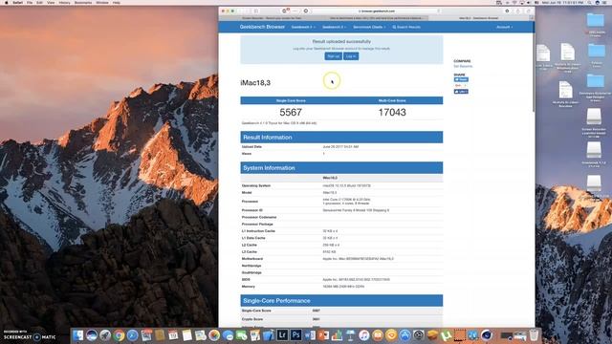
Task: Open iBooks from the Dock
Action: [378, 335]
